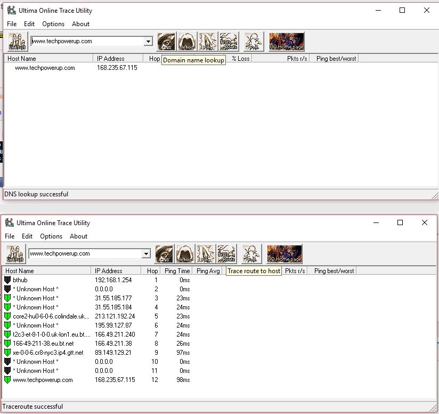
Task: Select IP 192.168.1.254 cell
Action: tap(113, 280)
